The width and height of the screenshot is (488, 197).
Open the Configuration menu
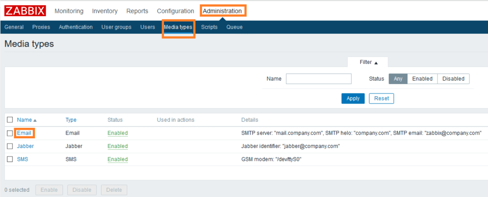coord(175,11)
